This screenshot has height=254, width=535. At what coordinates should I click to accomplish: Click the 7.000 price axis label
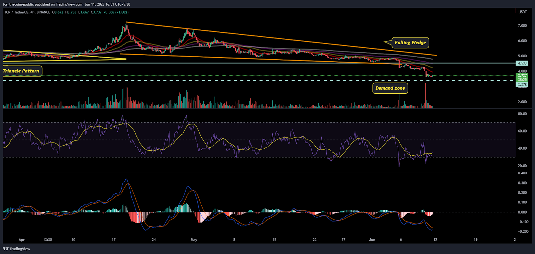(522, 26)
